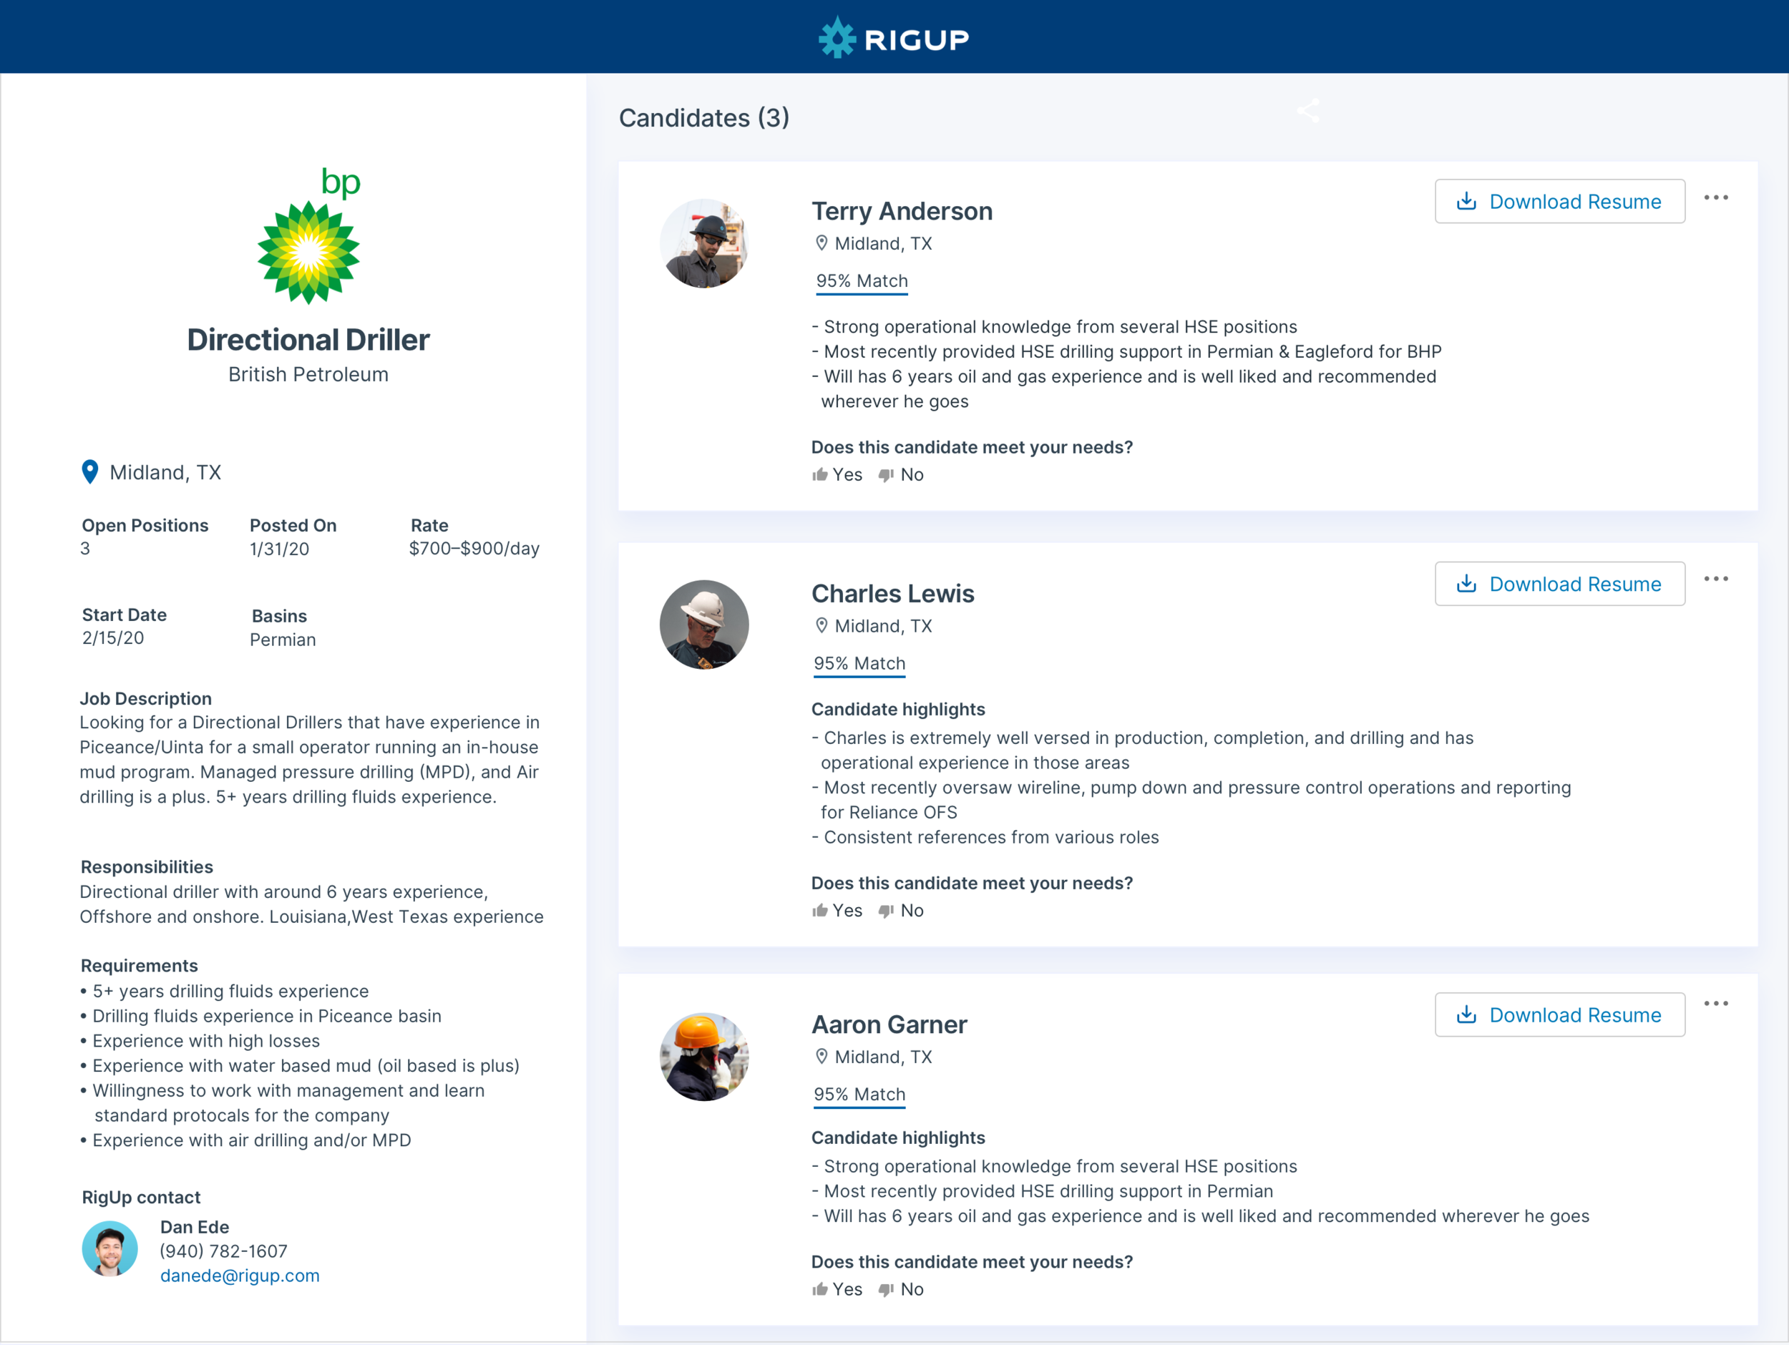The image size is (1789, 1345).
Task: Mark Terry Anderson as No, doesn't meet needs
Action: click(x=901, y=475)
